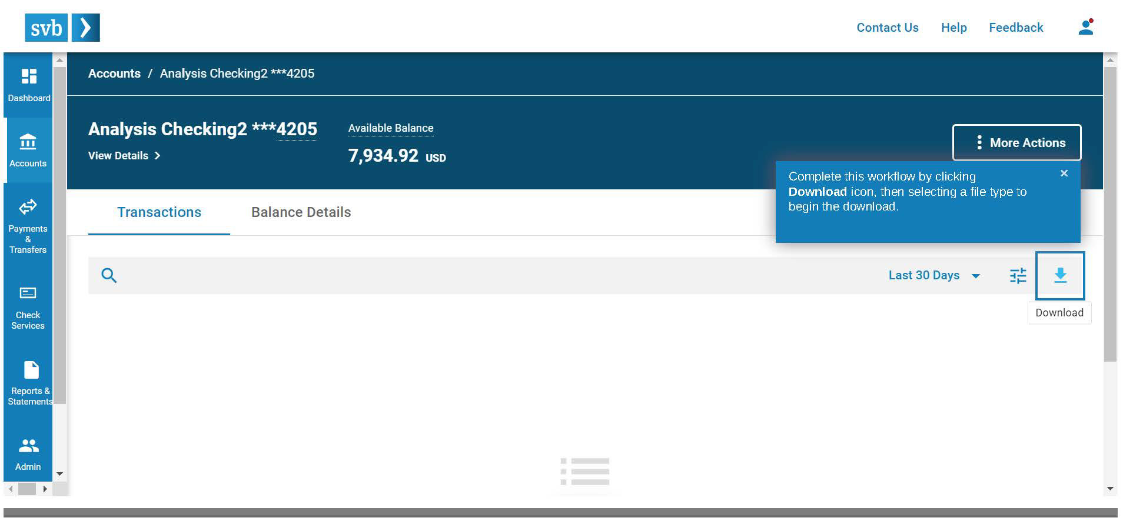Switch to the Transactions tab
Image resolution: width=1123 pixels, height=521 pixels.
[x=159, y=212]
